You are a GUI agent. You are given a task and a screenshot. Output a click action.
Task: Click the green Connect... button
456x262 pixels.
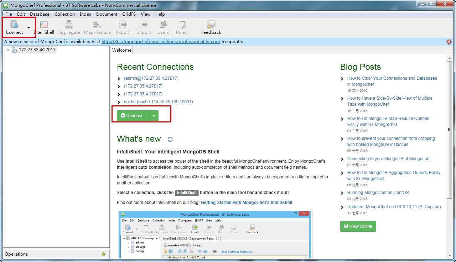pyautogui.click(x=133, y=115)
